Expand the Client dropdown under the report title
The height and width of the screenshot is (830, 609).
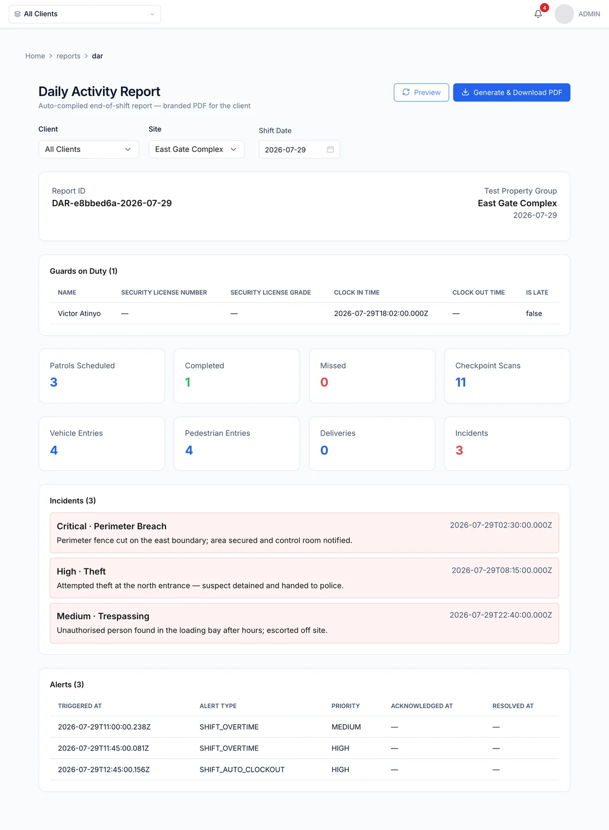(89, 149)
